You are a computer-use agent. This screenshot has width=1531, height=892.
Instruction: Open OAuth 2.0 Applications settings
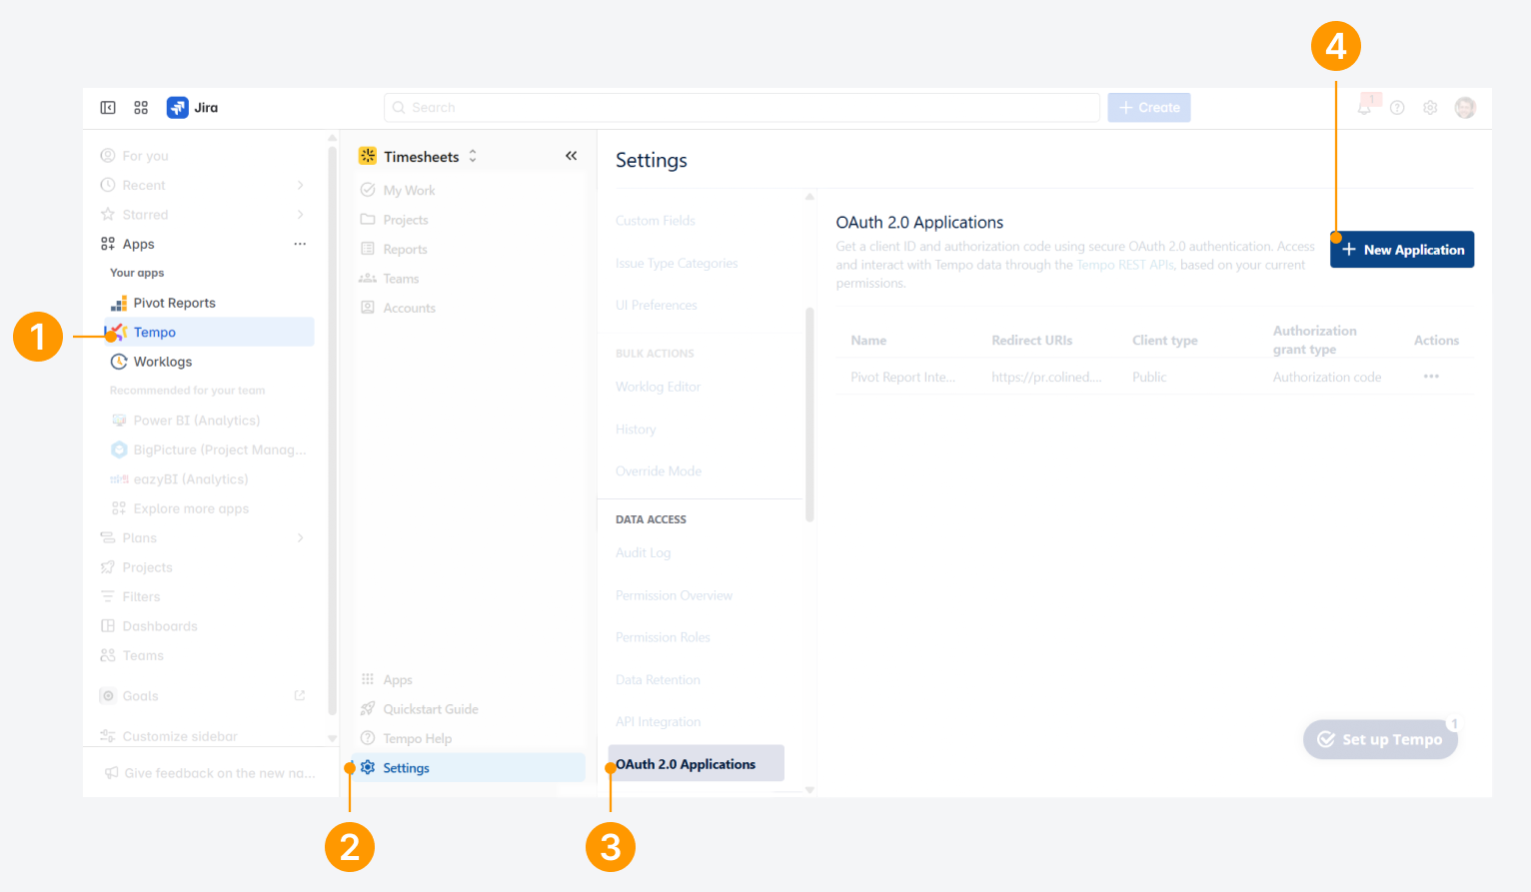pyautogui.click(x=697, y=764)
